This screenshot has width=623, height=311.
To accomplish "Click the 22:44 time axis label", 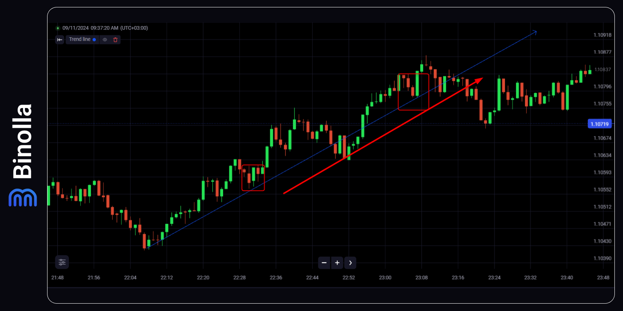I will (x=312, y=278).
